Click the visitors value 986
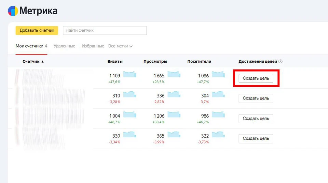 pyautogui.click(x=205, y=116)
